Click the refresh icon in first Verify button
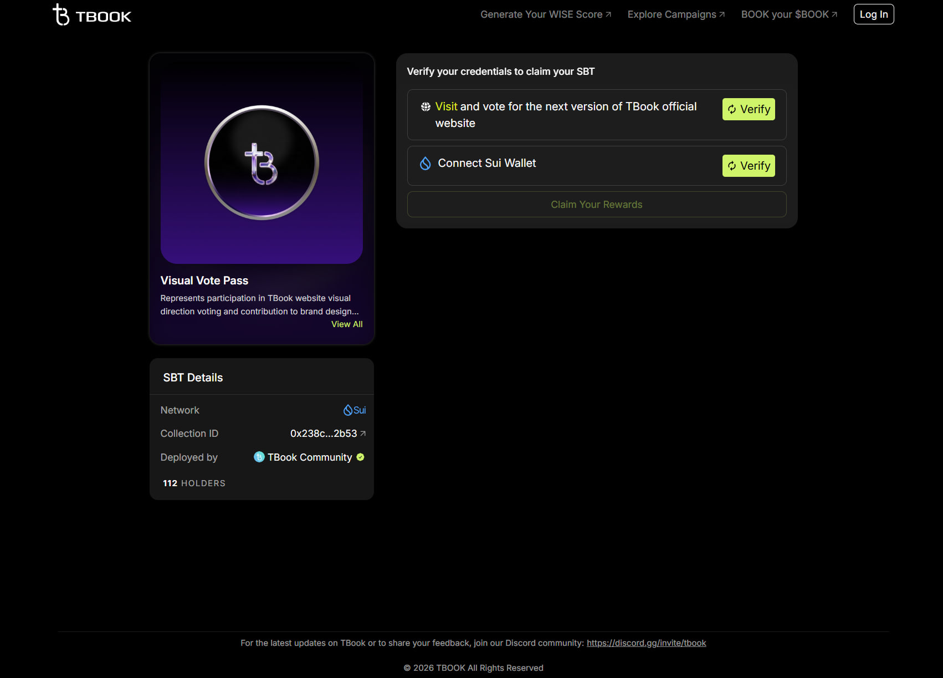This screenshot has height=678, width=943. point(732,109)
